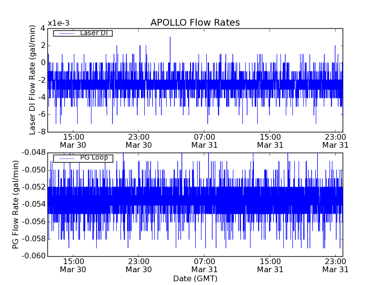This screenshot has height=285, width=381.
Task: Select the Laser DI Flow Rate y-axis label
Action: click(x=33, y=80)
